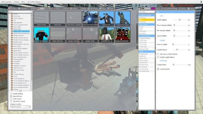This screenshot has width=203, height=114.
Task: Open Special Strike Rebellion category
Action: pyautogui.click(x=20, y=48)
